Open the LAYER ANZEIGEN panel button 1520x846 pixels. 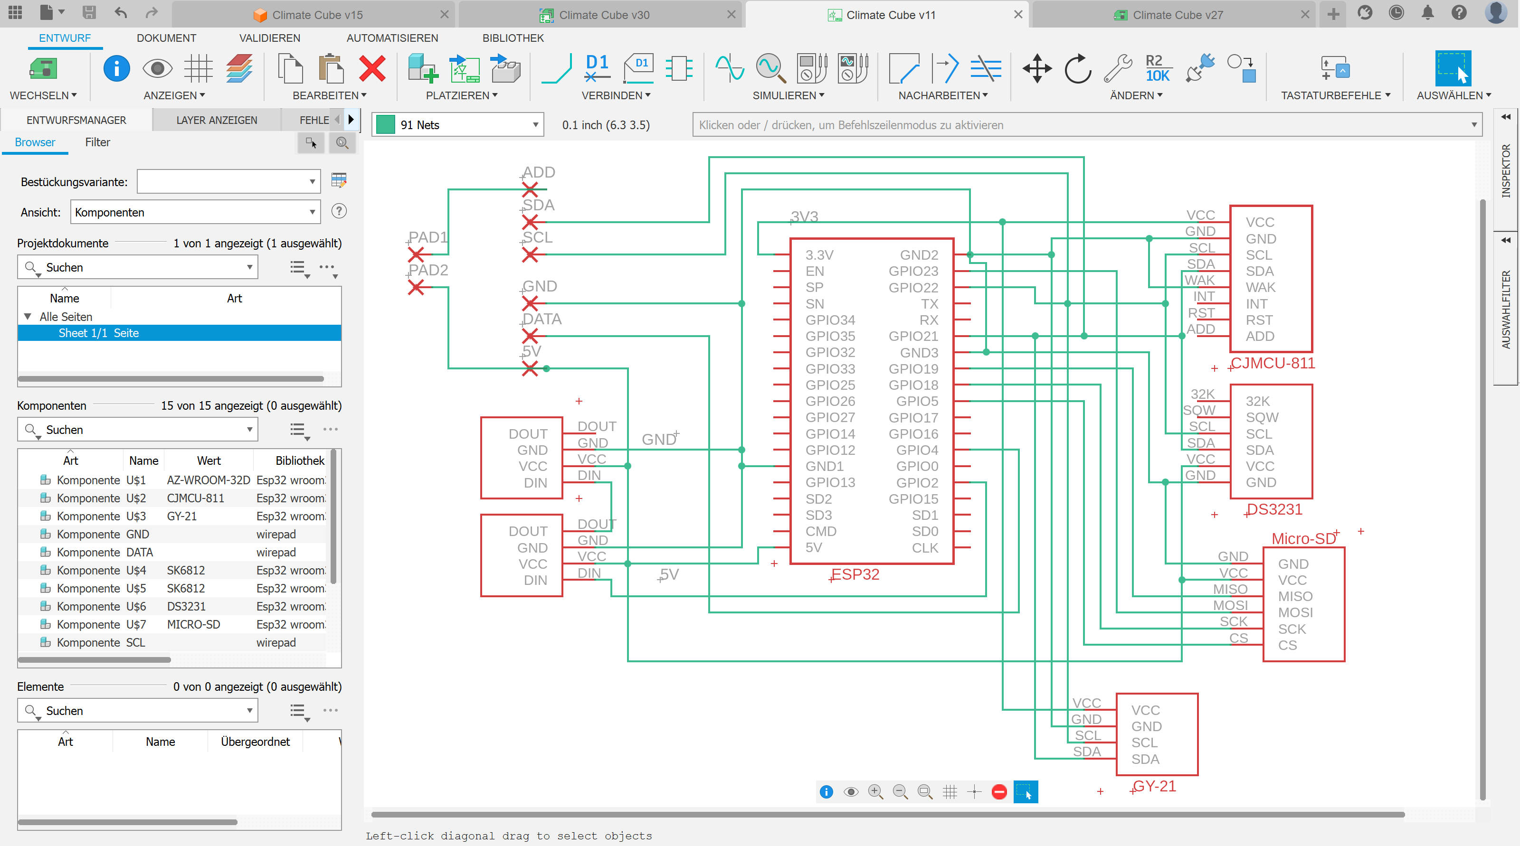tap(217, 120)
